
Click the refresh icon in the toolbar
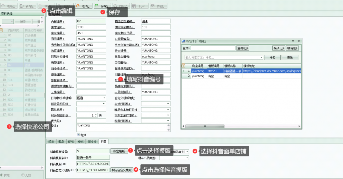(x=3, y=6)
